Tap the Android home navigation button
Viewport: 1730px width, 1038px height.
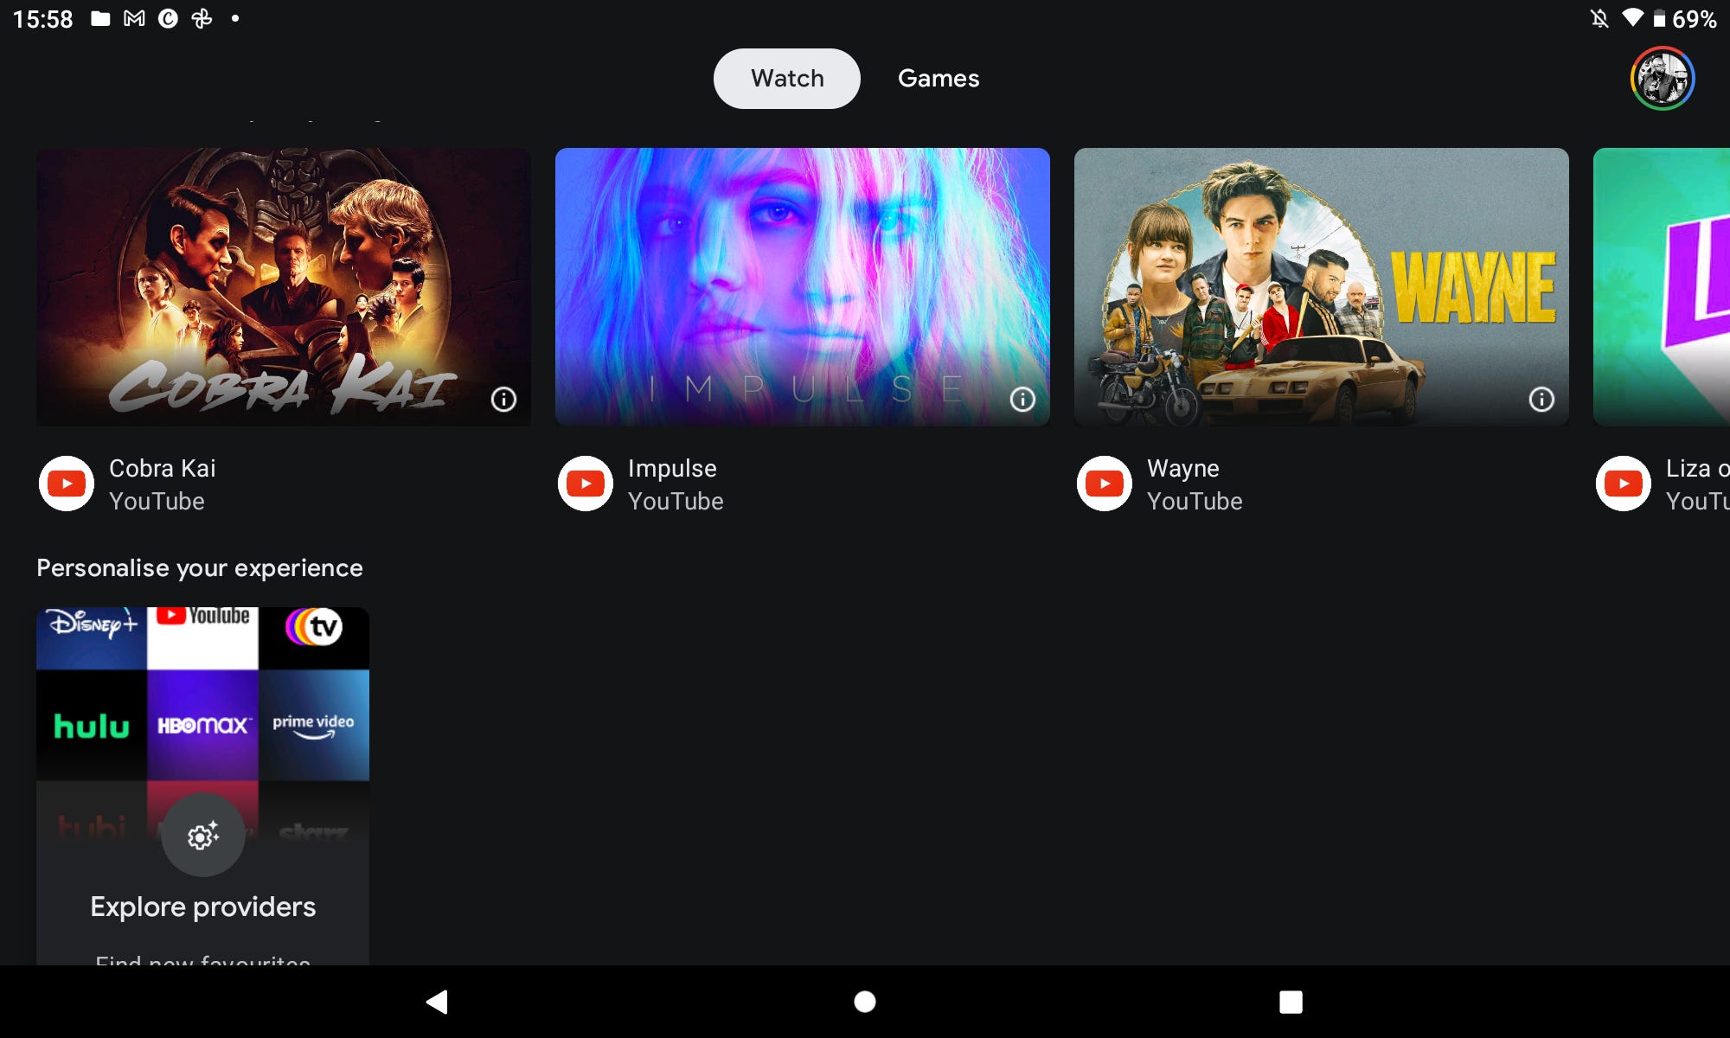(x=865, y=1002)
